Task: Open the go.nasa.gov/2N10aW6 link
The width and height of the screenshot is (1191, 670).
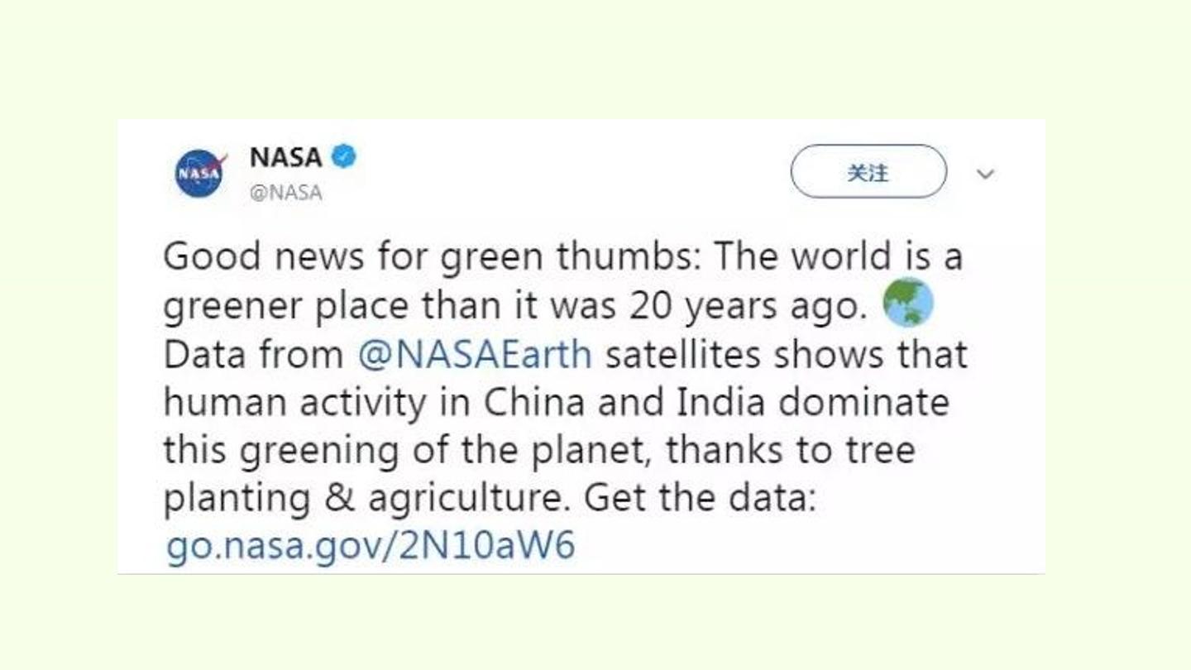Action: (x=371, y=547)
